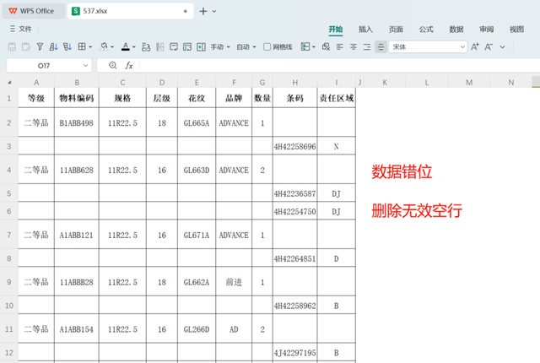Expand the toolbar overflow chevron
The height and width of the screenshot is (363, 540).
(x=503, y=46)
